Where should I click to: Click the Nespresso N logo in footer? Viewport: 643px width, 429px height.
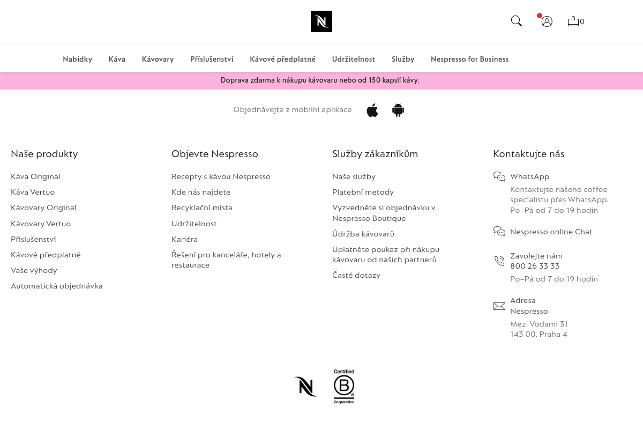306,386
